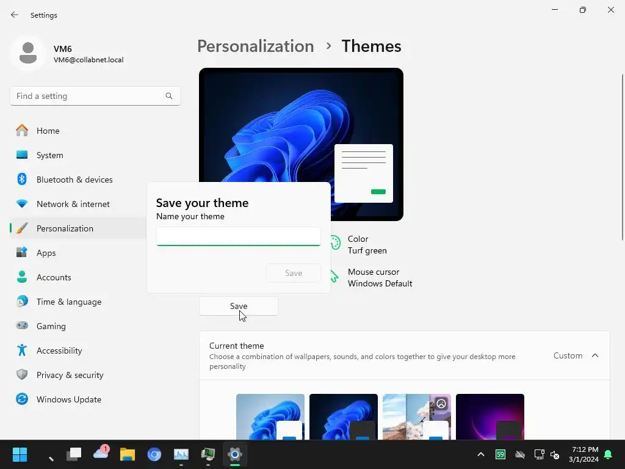Open the Windows Start menu
The height and width of the screenshot is (469, 625).
20,454
